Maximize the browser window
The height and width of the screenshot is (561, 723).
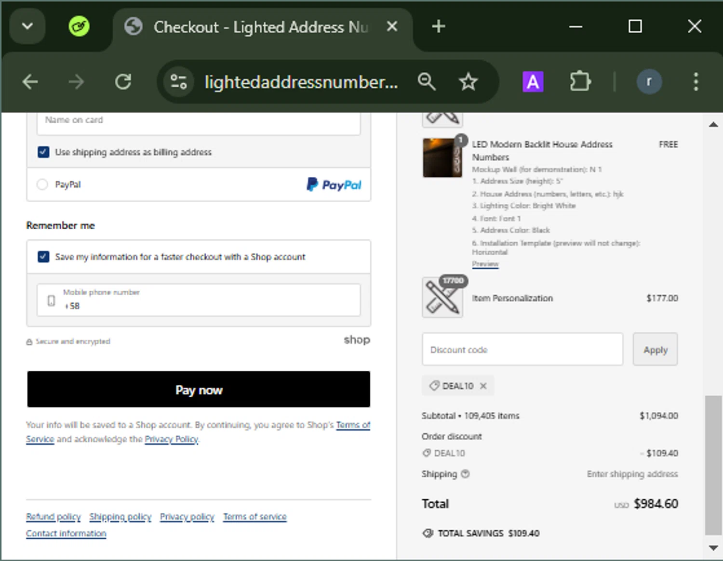(635, 26)
